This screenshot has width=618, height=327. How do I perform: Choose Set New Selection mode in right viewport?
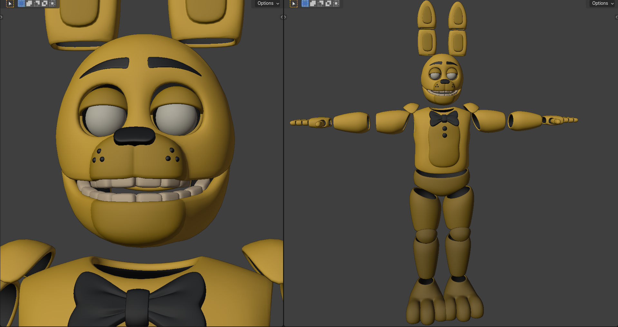(305, 3)
